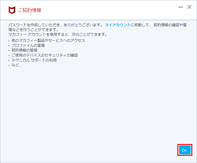This screenshot has height=163, width=197.
Task: Click テクニカル サポートの利用 list item
Action: pos(34,60)
